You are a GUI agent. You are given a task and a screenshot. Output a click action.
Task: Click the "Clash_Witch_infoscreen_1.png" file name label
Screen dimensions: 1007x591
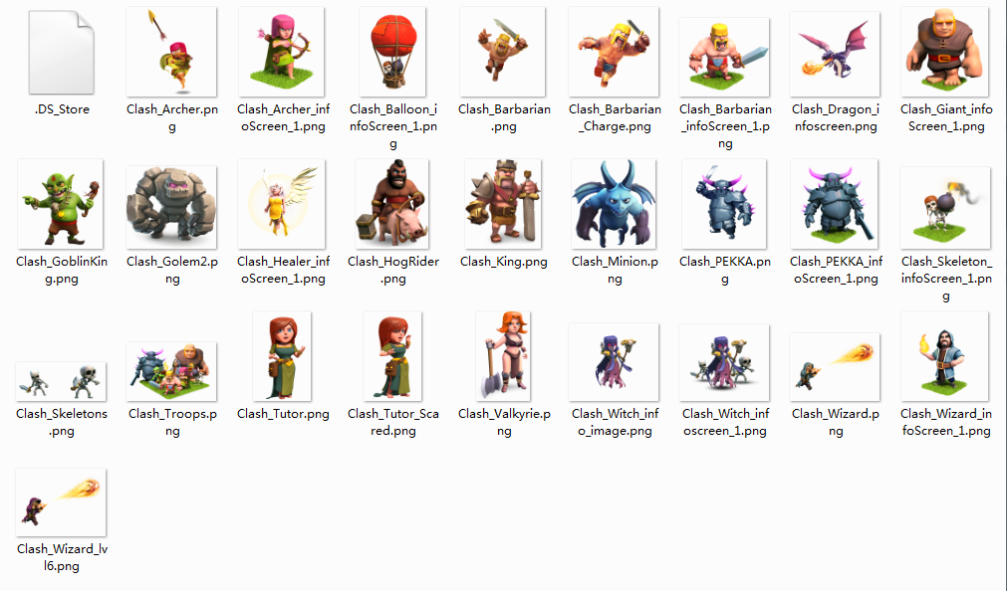coord(725,422)
